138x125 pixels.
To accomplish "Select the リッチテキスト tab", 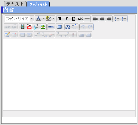I will pos(38,4).
